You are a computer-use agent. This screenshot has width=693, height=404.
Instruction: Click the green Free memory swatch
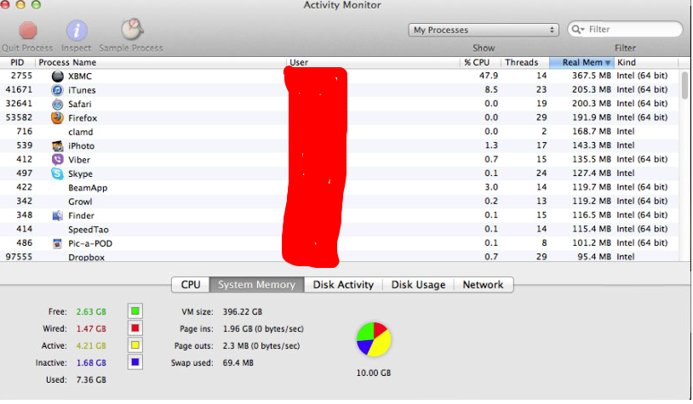135,311
